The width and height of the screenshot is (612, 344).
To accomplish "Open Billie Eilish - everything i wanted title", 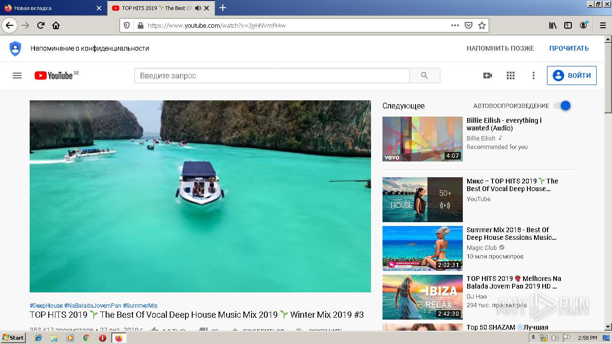I will click(x=504, y=124).
